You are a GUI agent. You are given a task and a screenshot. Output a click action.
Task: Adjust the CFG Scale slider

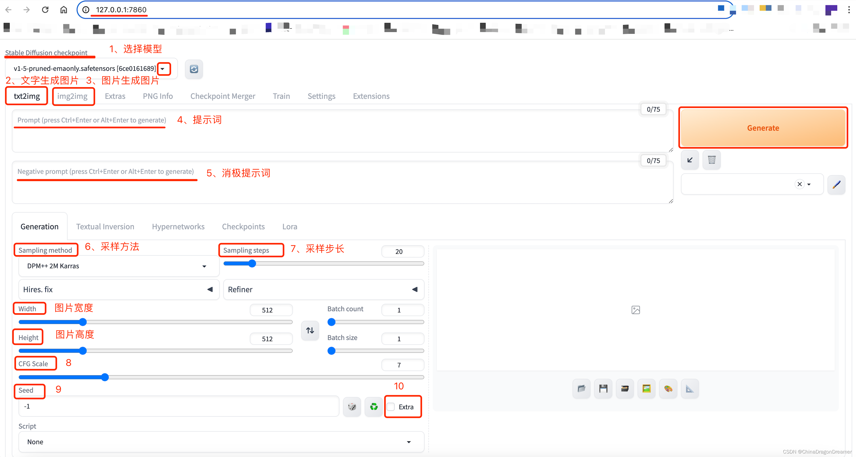coord(221,377)
